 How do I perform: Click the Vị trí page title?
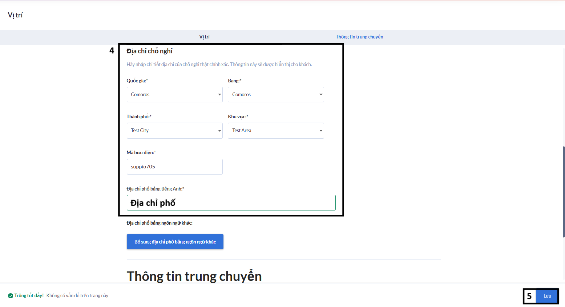coord(15,15)
